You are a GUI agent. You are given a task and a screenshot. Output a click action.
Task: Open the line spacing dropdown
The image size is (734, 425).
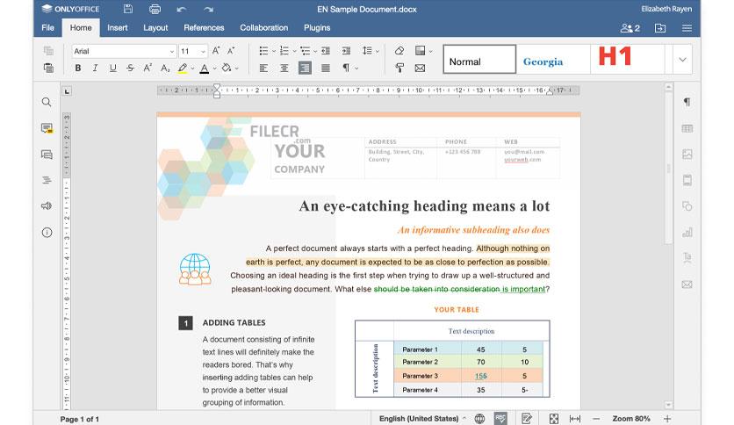[x=377, y=51]
